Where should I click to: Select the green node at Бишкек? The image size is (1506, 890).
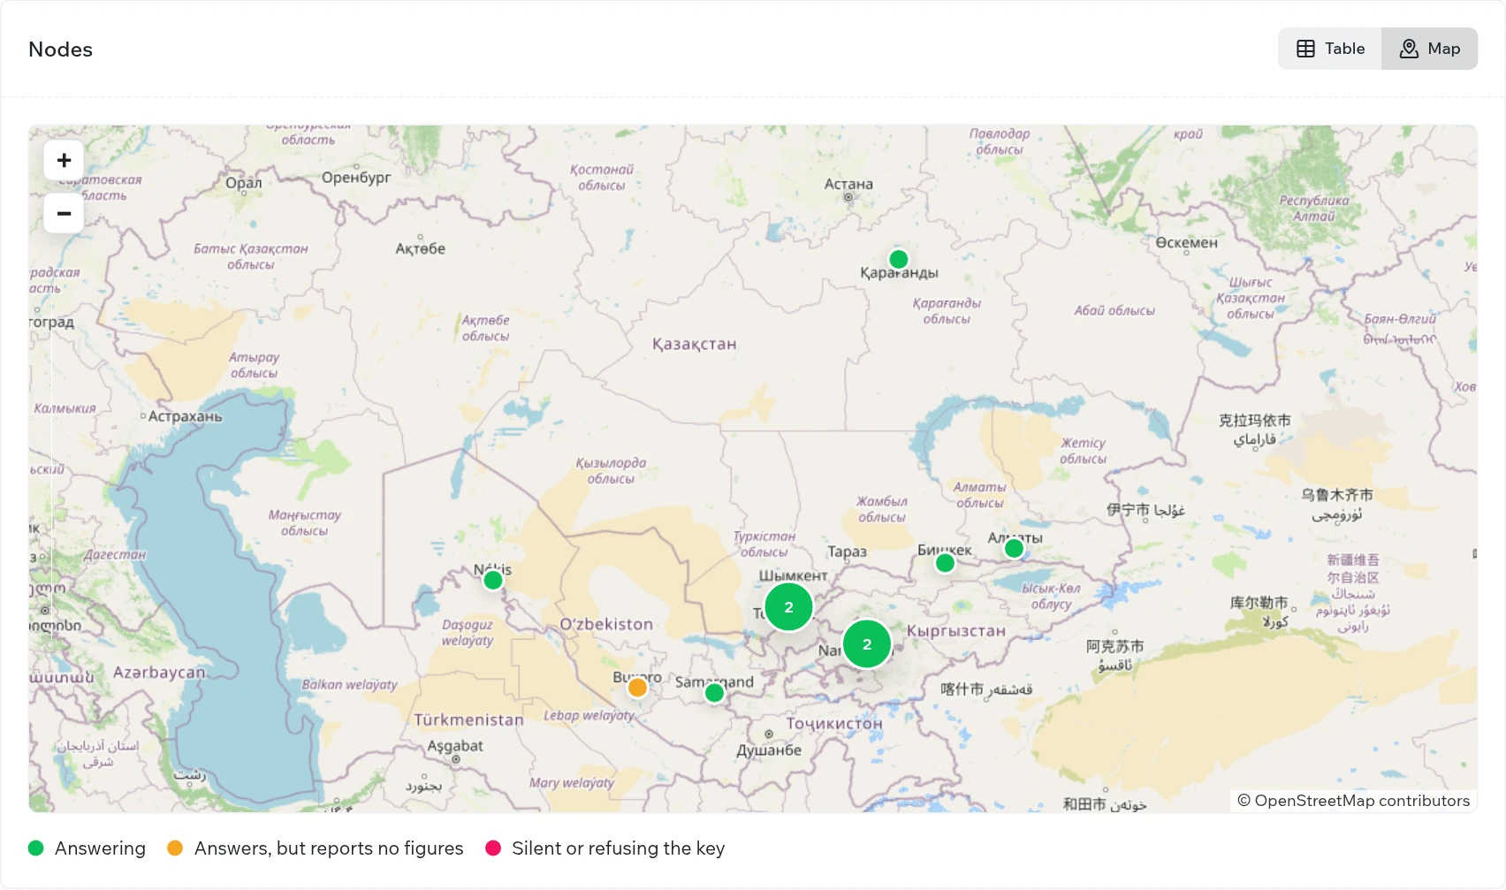point(945,563)
